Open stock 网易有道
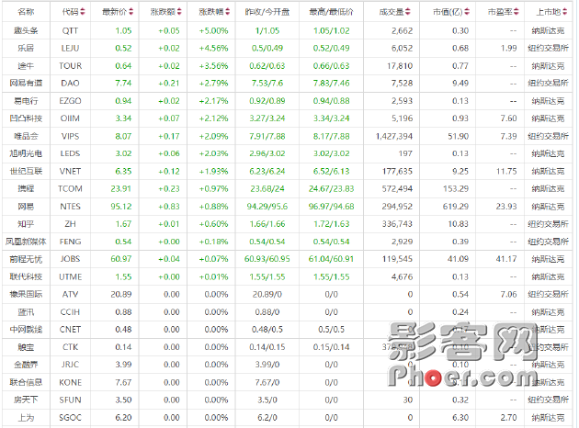This screenshot has height=428, width=579. (26, 84)
